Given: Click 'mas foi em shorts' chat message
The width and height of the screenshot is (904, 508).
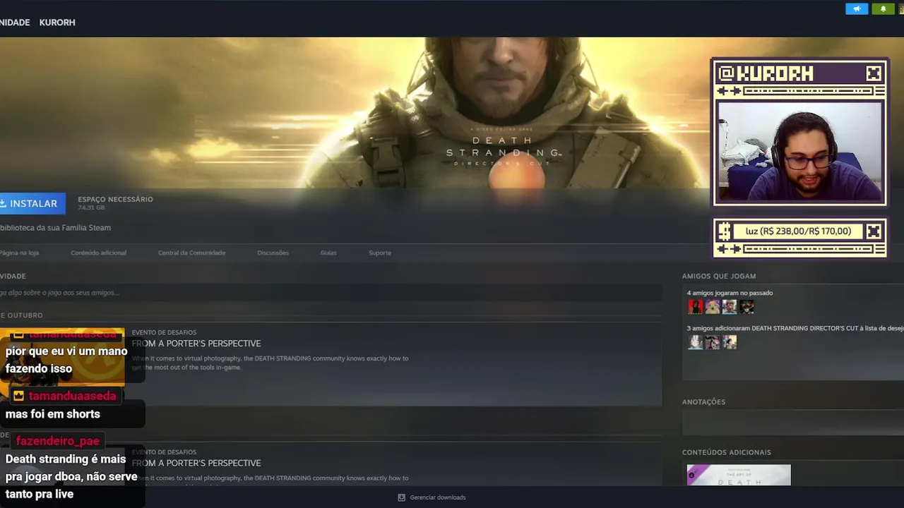Looking at the screenshot, I should [53, 414].
